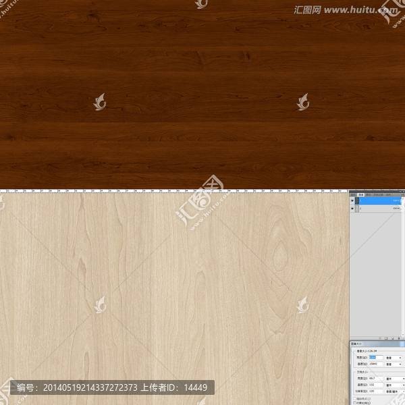
Task: Click pixel height field showing 15840
Action: click(x=376, y=364)
